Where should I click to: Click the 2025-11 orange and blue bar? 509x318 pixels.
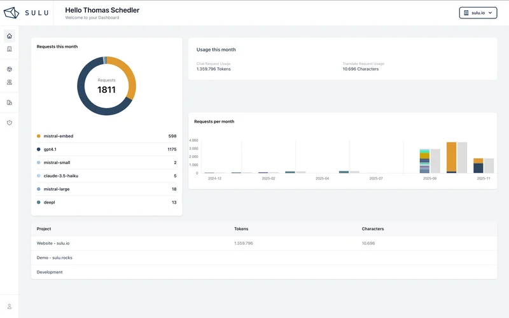[478, 166]
